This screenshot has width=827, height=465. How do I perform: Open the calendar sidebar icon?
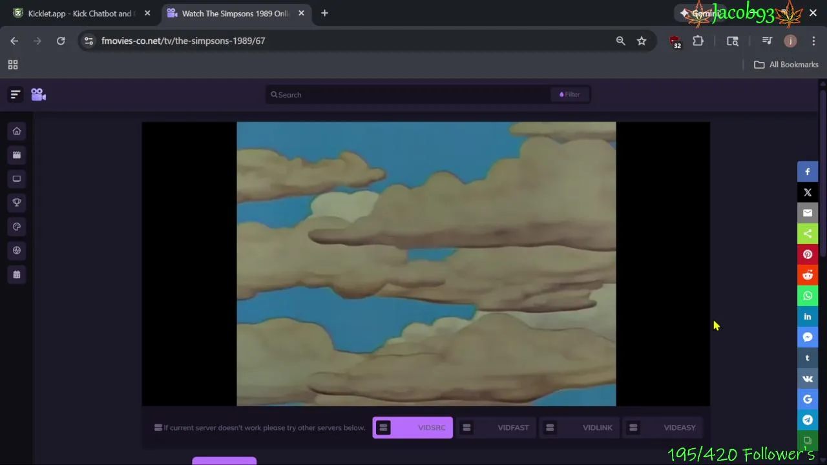pos(17,274)
